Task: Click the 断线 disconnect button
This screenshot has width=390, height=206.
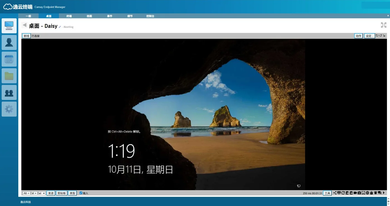Action: coord(26,36)
